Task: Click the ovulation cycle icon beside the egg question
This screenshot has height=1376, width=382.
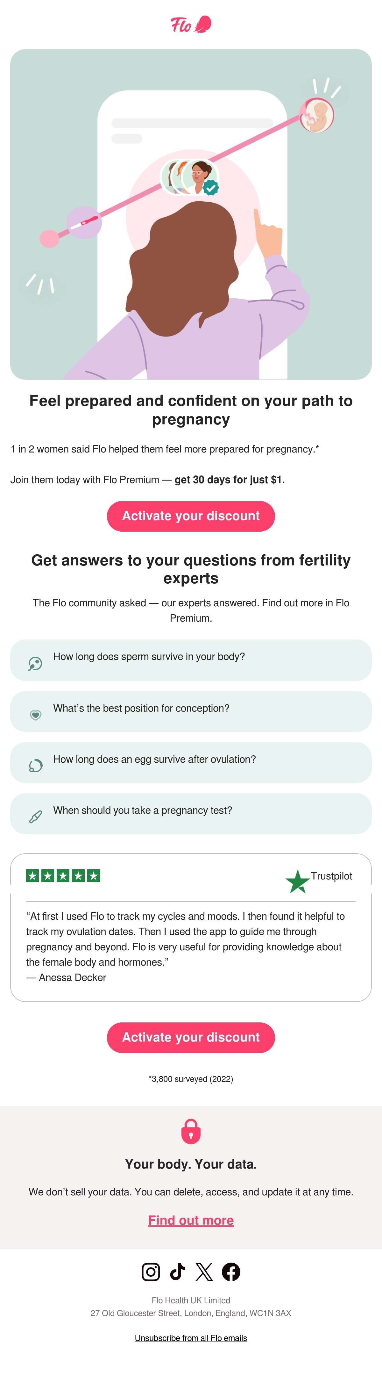Action: tap(35, 766)
